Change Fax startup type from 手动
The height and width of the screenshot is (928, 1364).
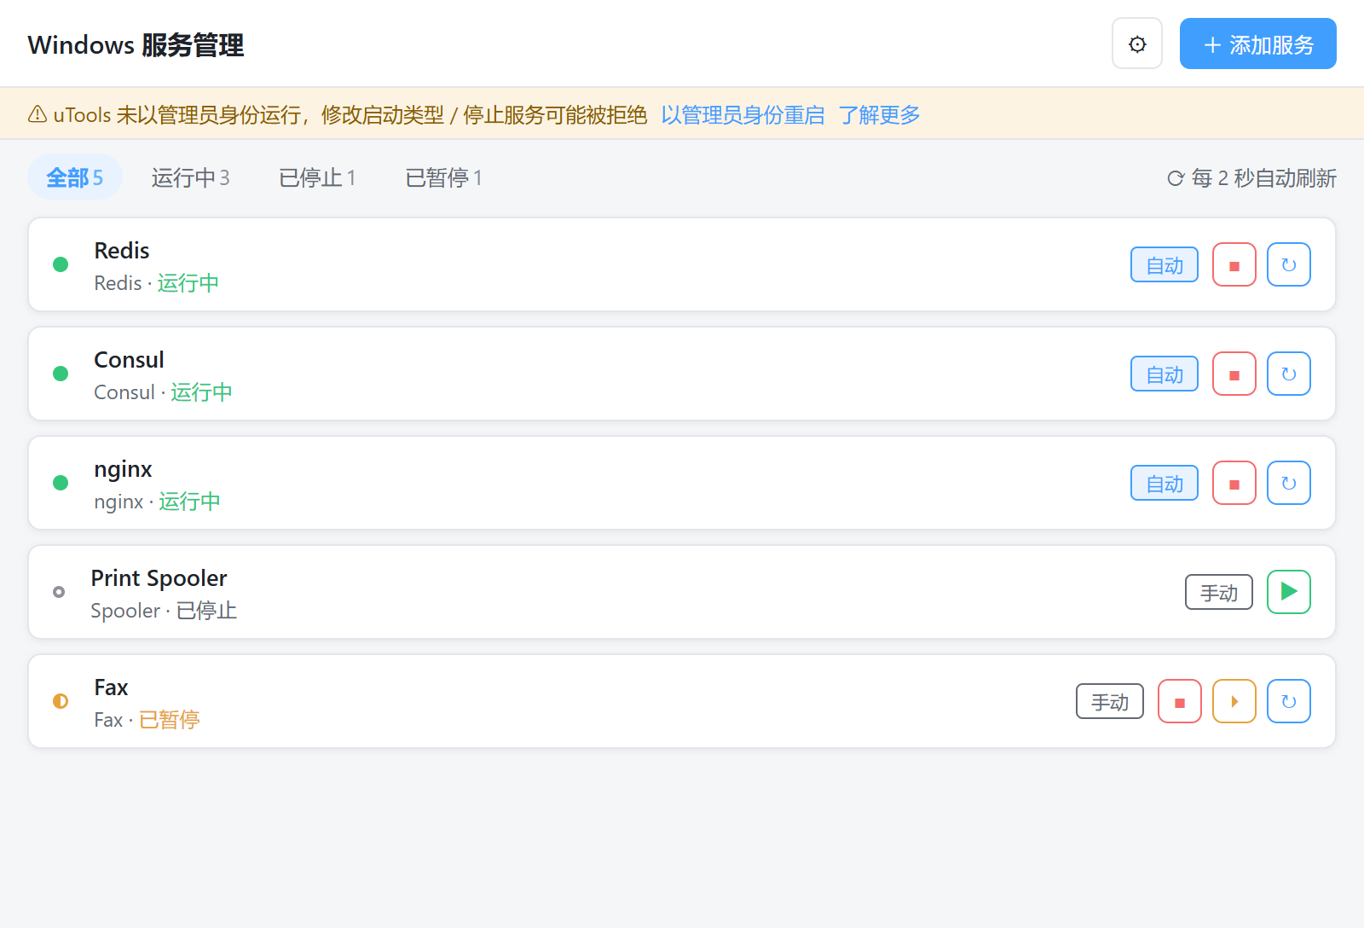point(1110,701)
